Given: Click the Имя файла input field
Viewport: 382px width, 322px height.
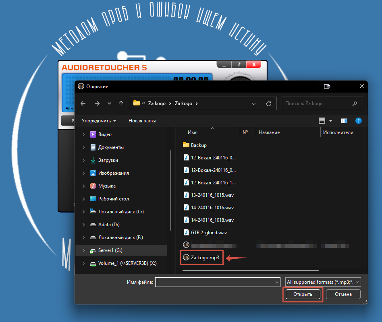Looking at the screenshot, I should [215, 282].
